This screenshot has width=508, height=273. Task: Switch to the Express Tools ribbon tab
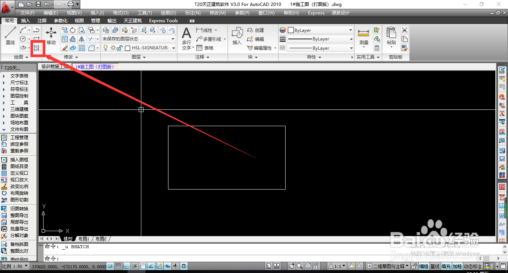(x=163, y=21)
